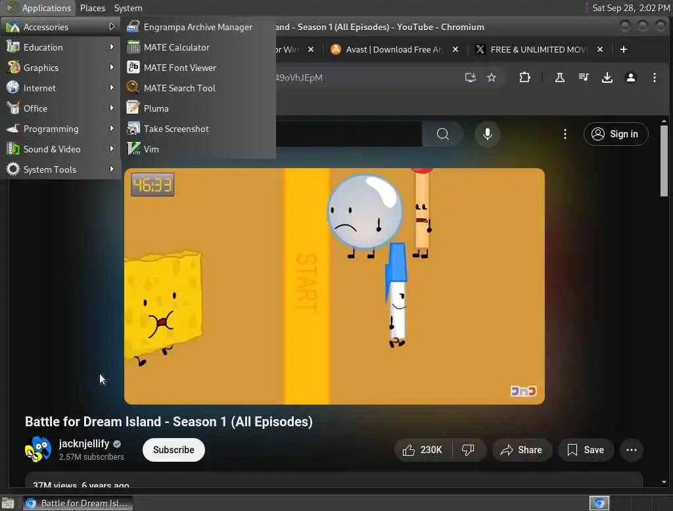This screenshot has height=511, width=673.
Task: Launch Vim from Accessories
Action: pyautogui.click(x=198, y=149)
